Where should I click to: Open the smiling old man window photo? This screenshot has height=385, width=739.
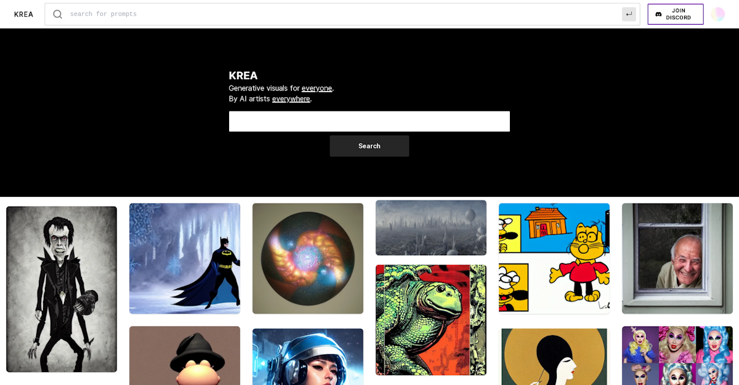tap(677, 258)
